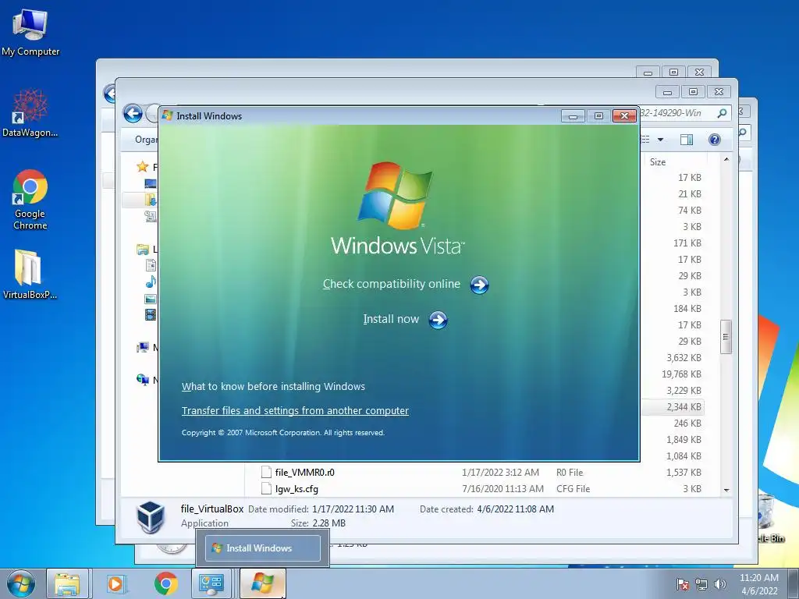This screenshot has width=799, height=599.
Task: Click the Videos library icon in sidebar
Action: click(151, 315)
